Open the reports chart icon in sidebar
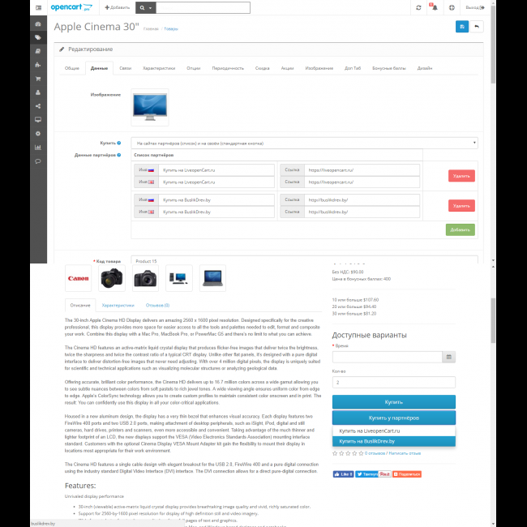527x527 pixels. click(38, 148)
